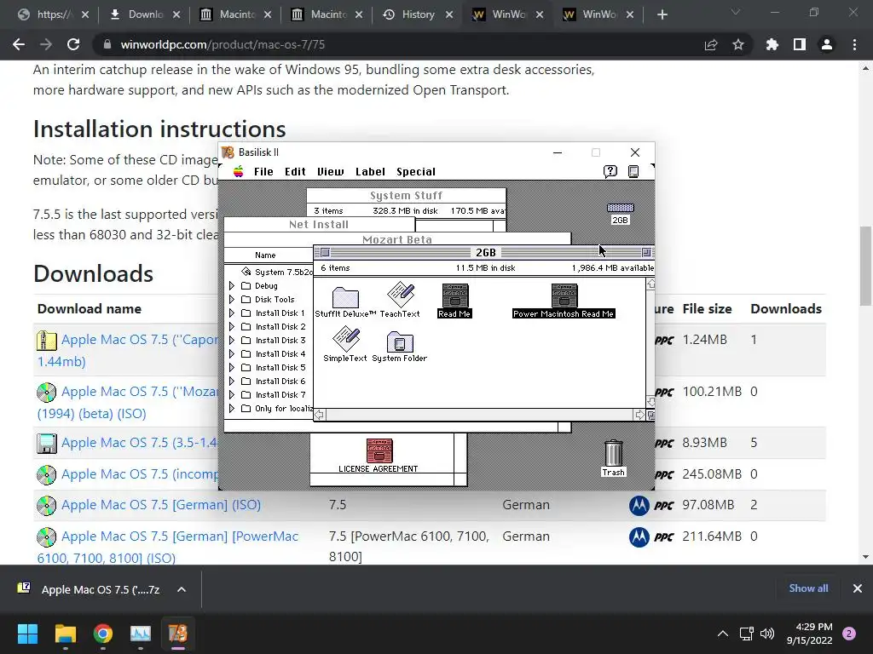The height and width of the screenshot is (654, 873).
Task: Click the clock showing 4:29 PM in the system tray
Action: [x=810, y=634]
